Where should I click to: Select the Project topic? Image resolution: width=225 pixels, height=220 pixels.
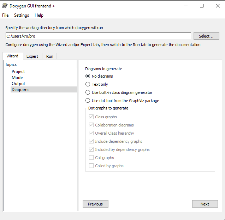coord(18,72)
